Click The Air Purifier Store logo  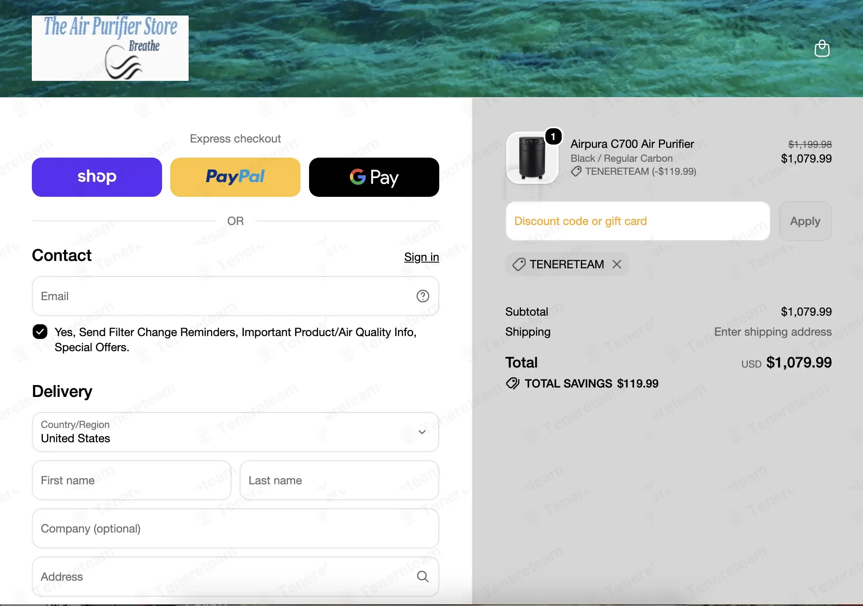coord(110,48)
